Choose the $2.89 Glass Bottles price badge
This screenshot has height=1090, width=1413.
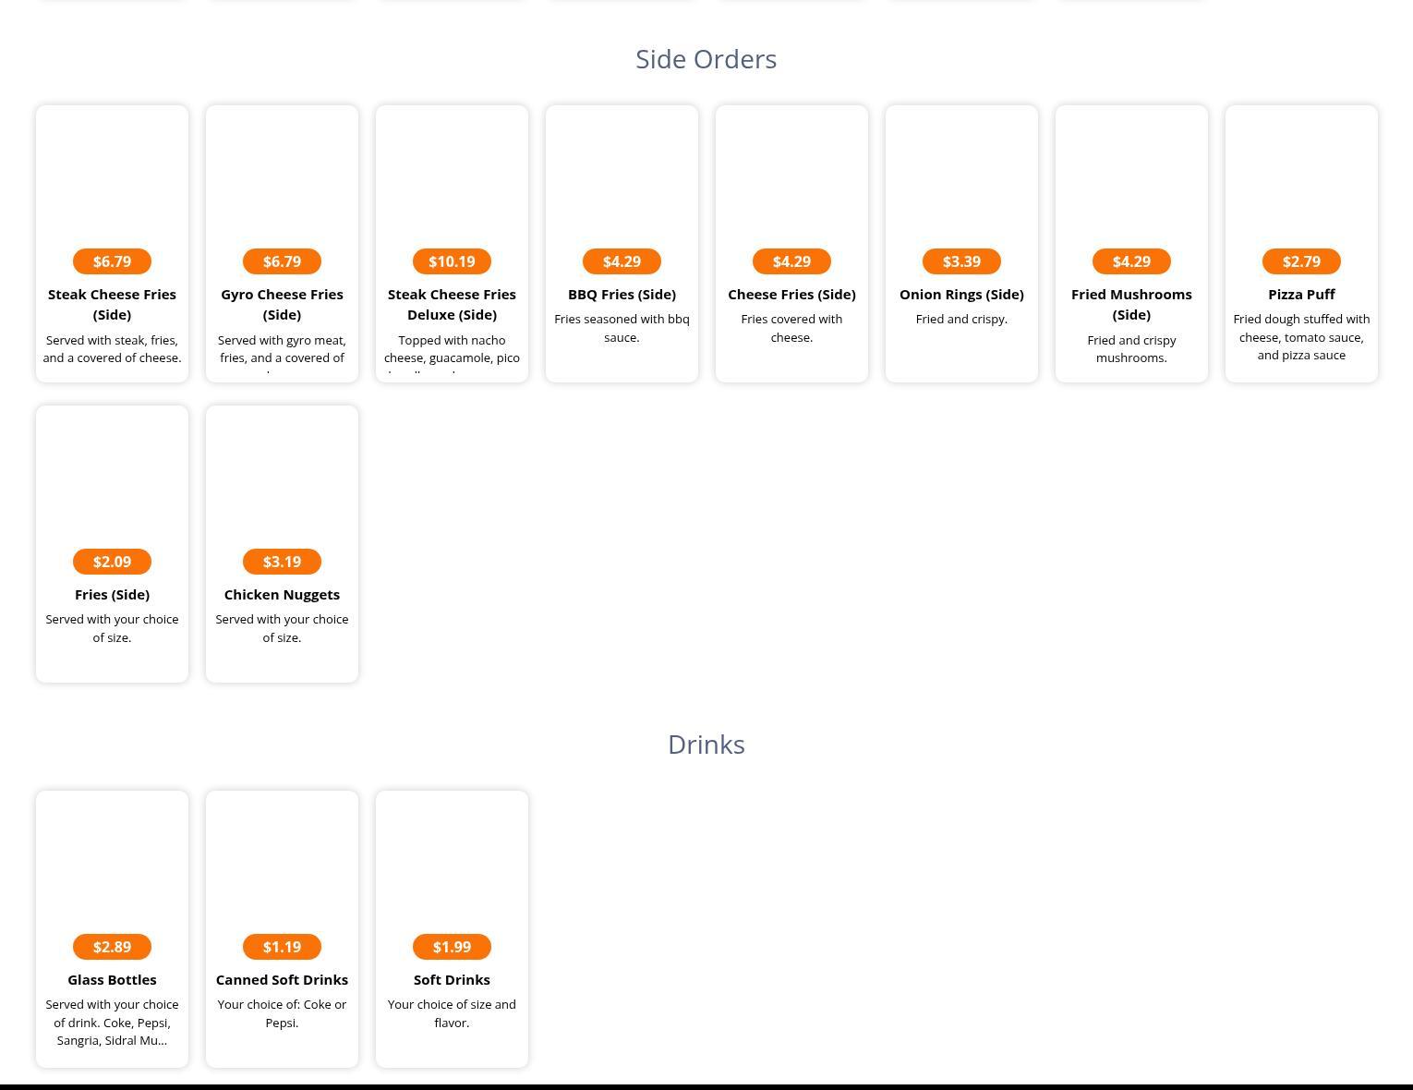pos(112,947)
